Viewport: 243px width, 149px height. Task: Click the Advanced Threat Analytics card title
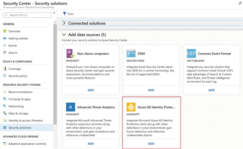pyautogui.click(x=96, y=107)
